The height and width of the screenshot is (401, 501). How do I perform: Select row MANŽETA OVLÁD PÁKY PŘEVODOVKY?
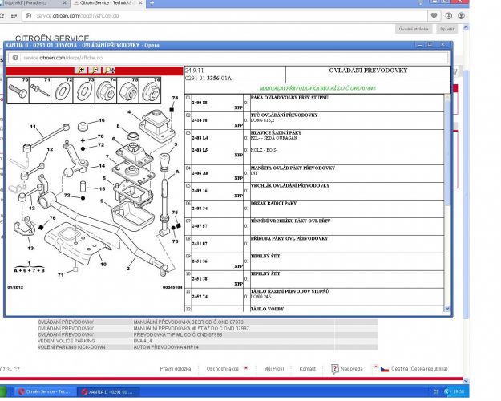(314, 174)
